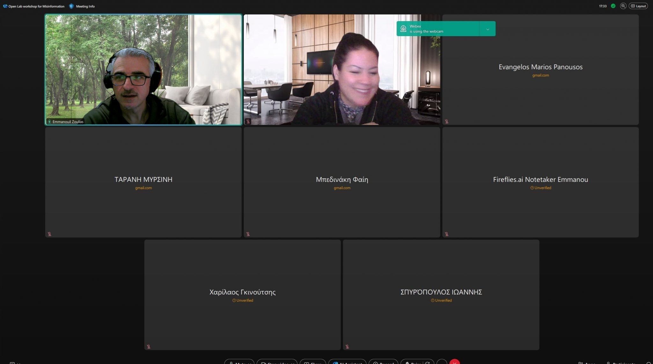Screen dimensions: 653x364
Task: Expand the Webex webcam notification chevron
Action: pos(488,29)
